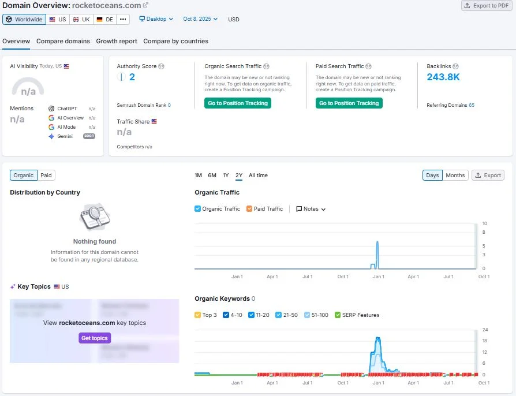This screenshot has width=516, height=396.
Task: Click the ChatGPT icon in AI Visibility
Action: [x=51, y=109]
